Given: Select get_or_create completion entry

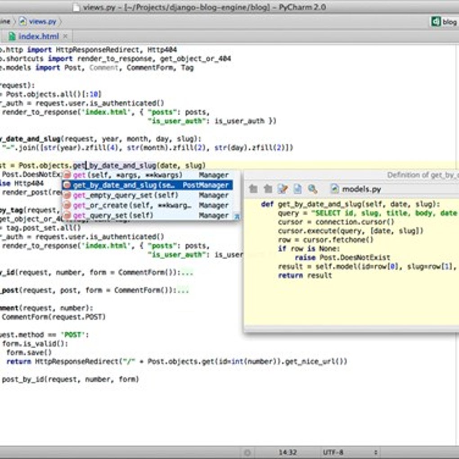Looking at the screenshot, I should (x=148, y=205).
